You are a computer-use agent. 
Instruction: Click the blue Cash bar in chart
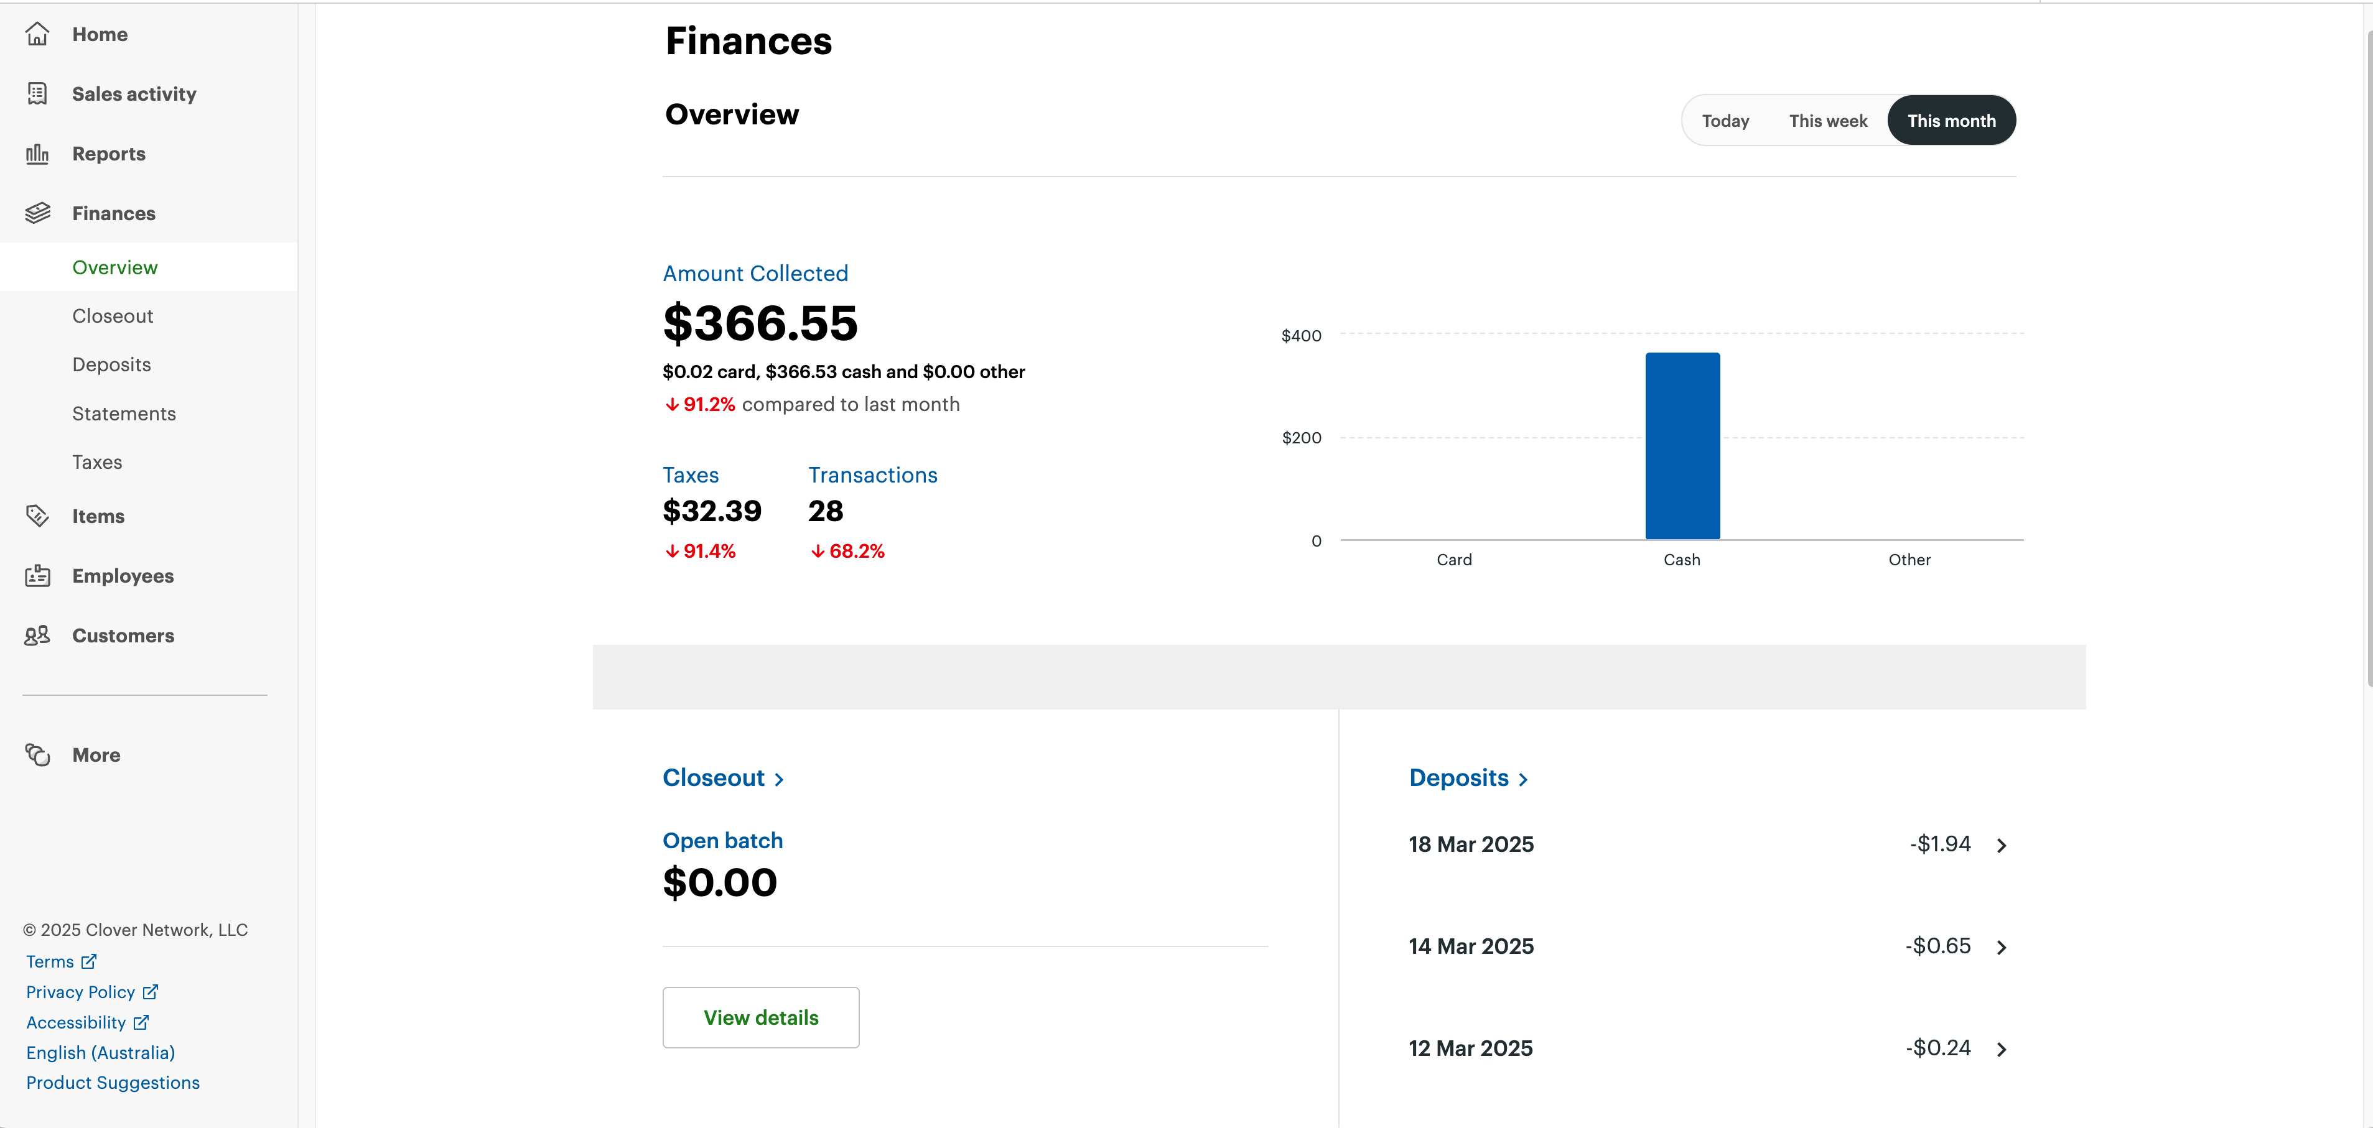(1682, 446)
